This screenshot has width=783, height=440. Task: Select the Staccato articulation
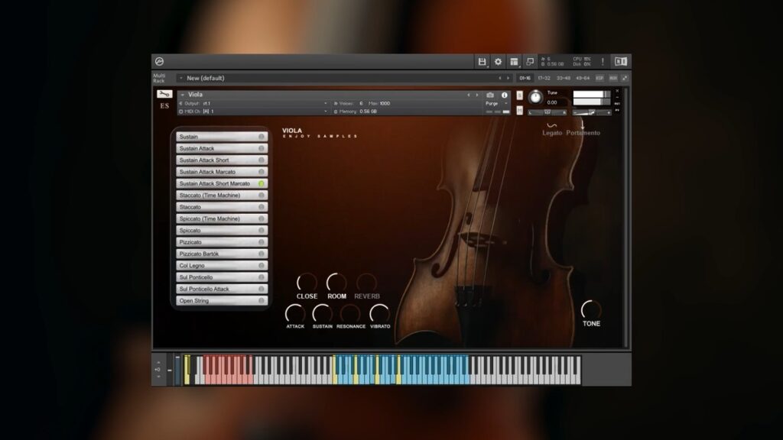(222, 207)
